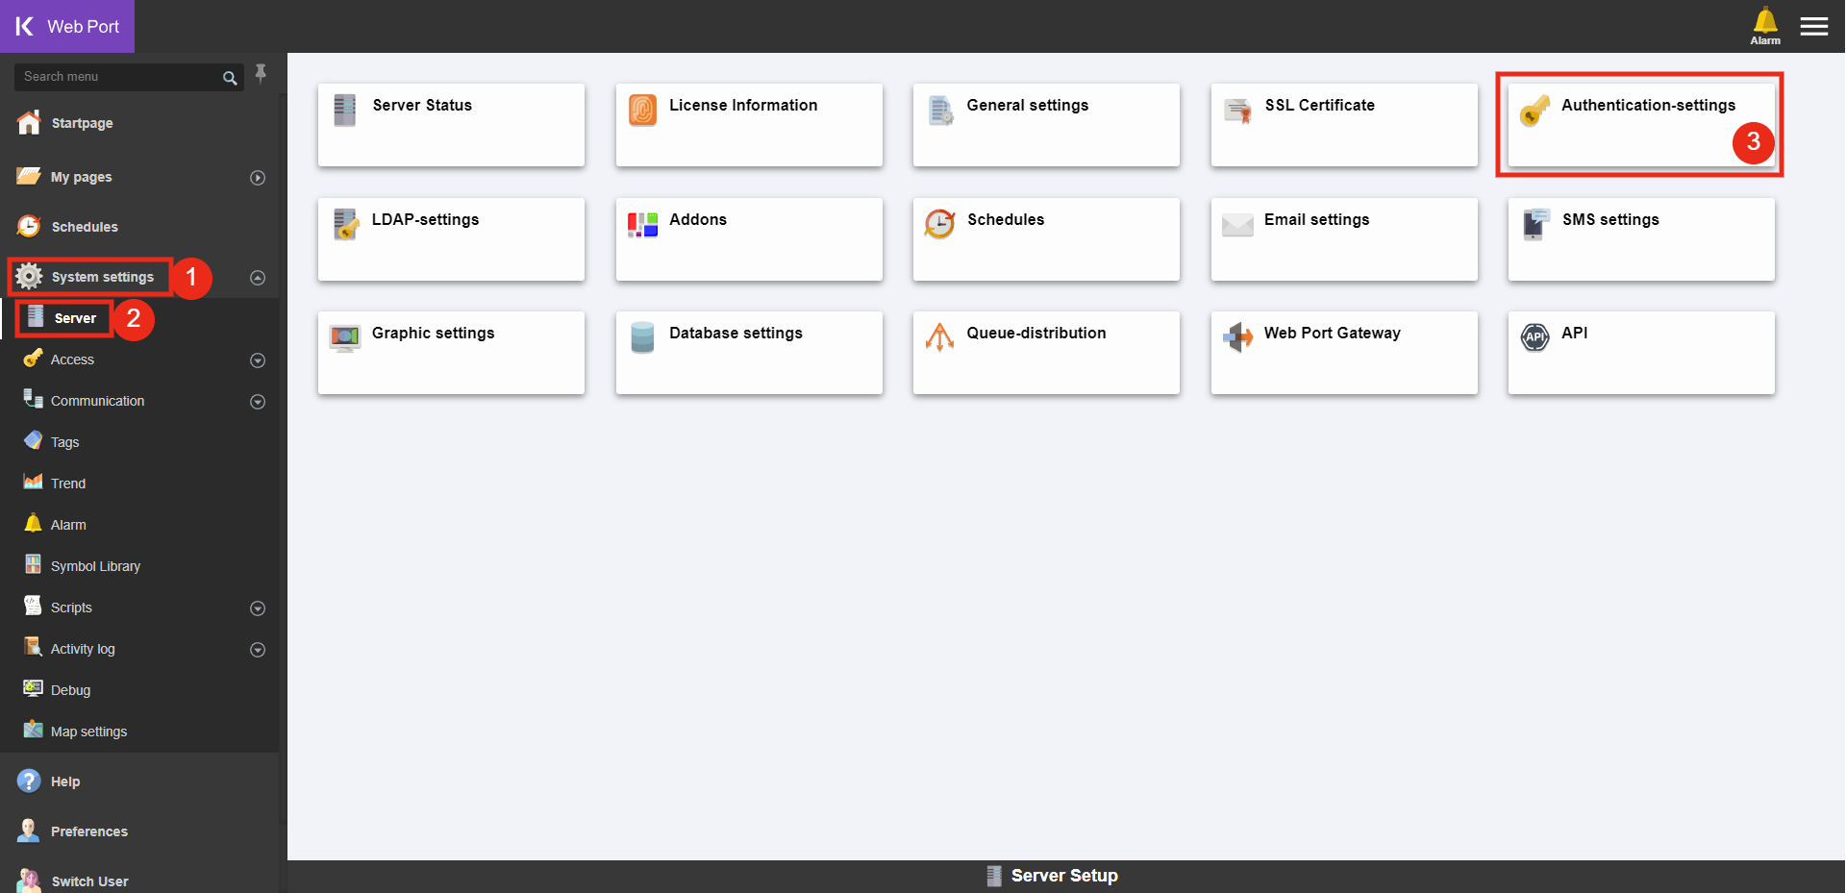Click the Access key icon
This screenshot has height=893, width=1846.
pyautogui.click(x=34, y=358)
